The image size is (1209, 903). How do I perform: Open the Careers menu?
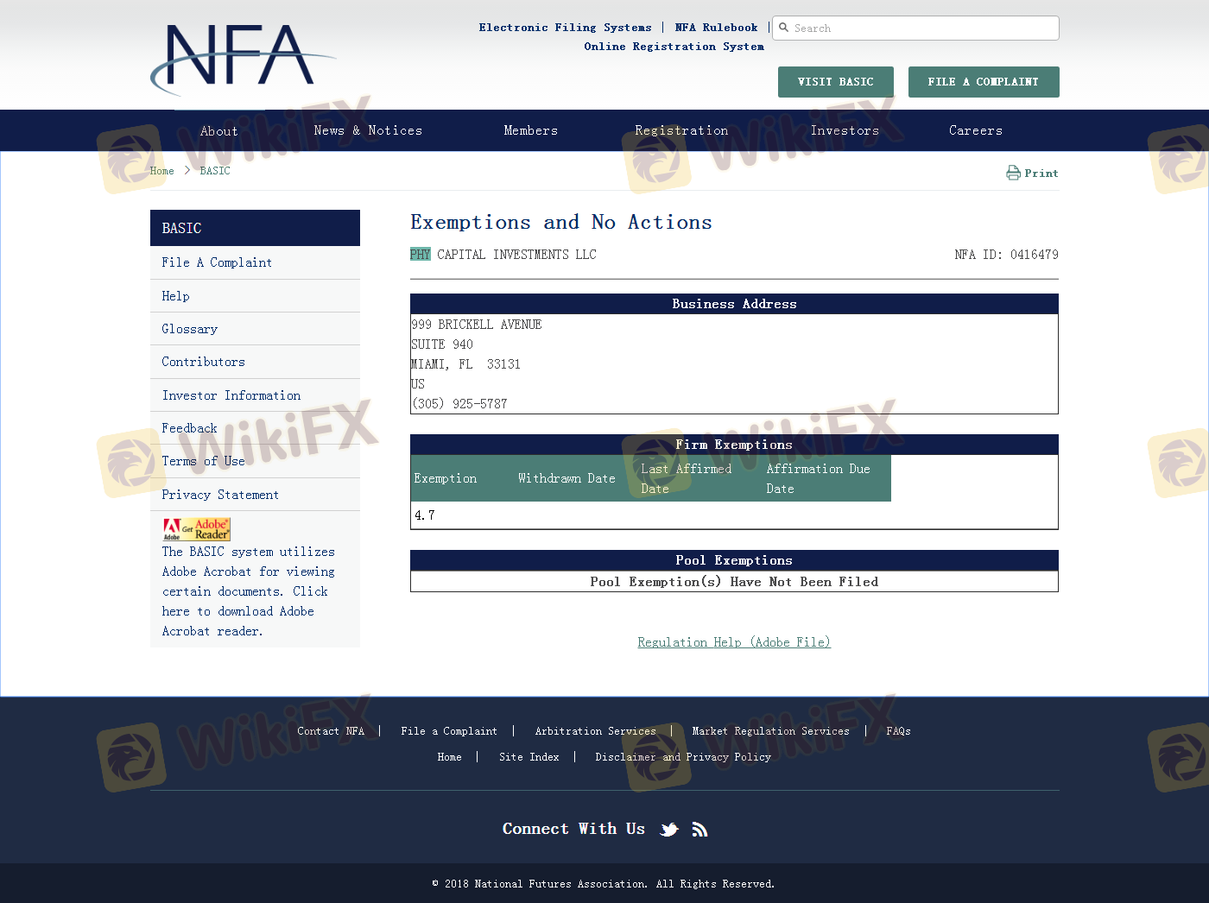(976, 130)
